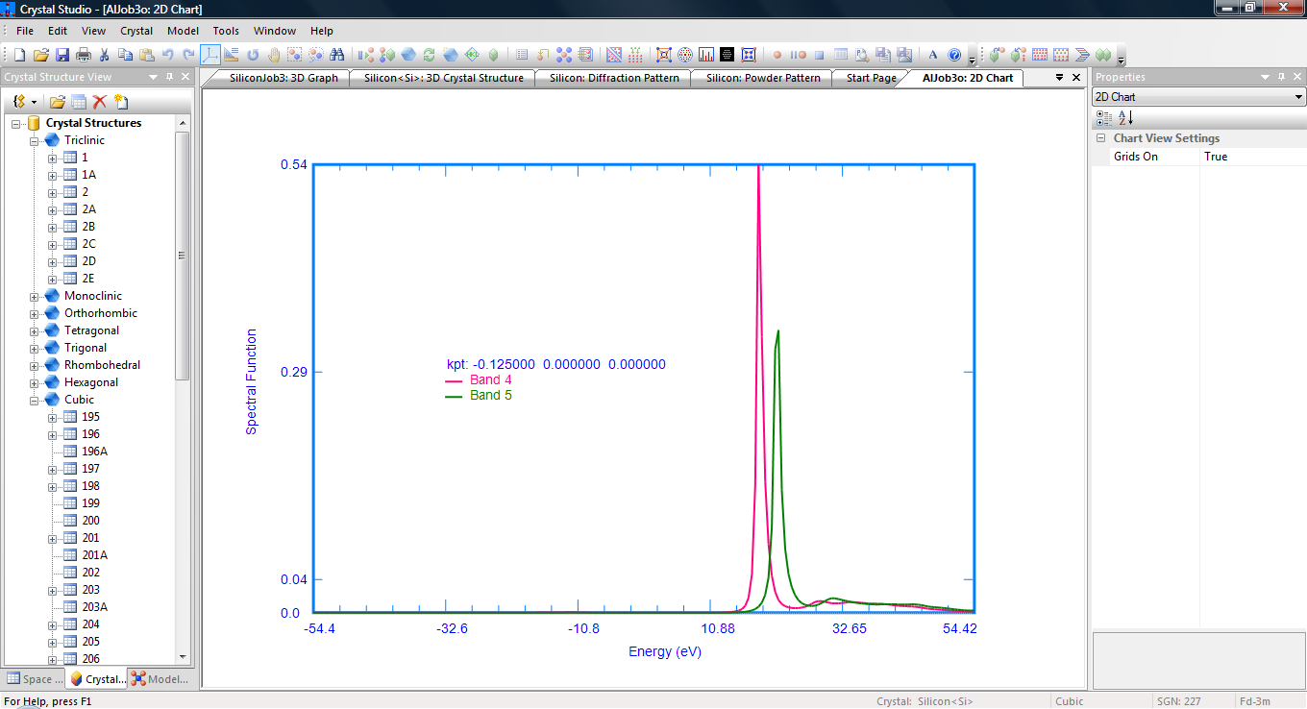The width and height of the screenshot is (1307, 709).
Task: Toggle the highlighted coordinate axes button
Action: [x=210, y=55]
